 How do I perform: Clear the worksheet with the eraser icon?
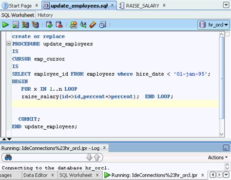pos(93,25)
